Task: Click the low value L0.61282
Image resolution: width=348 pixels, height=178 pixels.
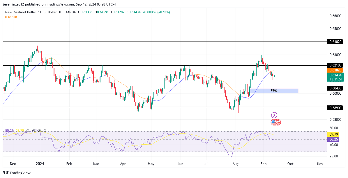Action: [x=118, y=12]
